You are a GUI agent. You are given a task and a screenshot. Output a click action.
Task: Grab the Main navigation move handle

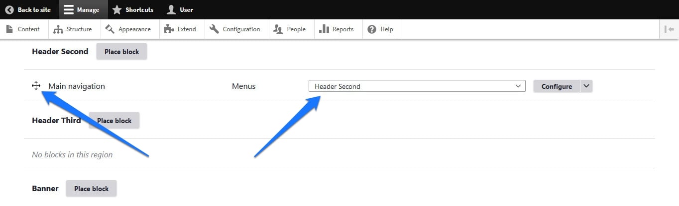pos(36,86)
